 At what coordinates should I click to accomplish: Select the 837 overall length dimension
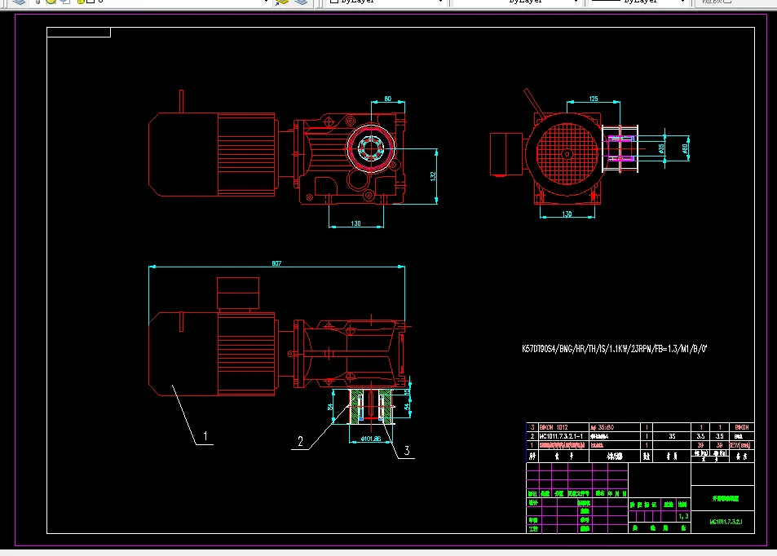(276, 263)
